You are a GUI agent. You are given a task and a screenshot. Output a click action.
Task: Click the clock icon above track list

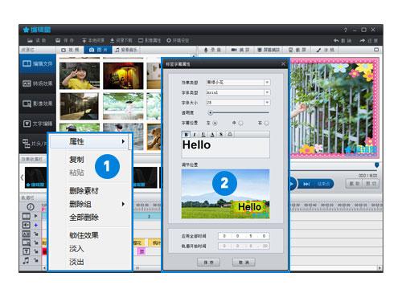(x=31, y=206)
